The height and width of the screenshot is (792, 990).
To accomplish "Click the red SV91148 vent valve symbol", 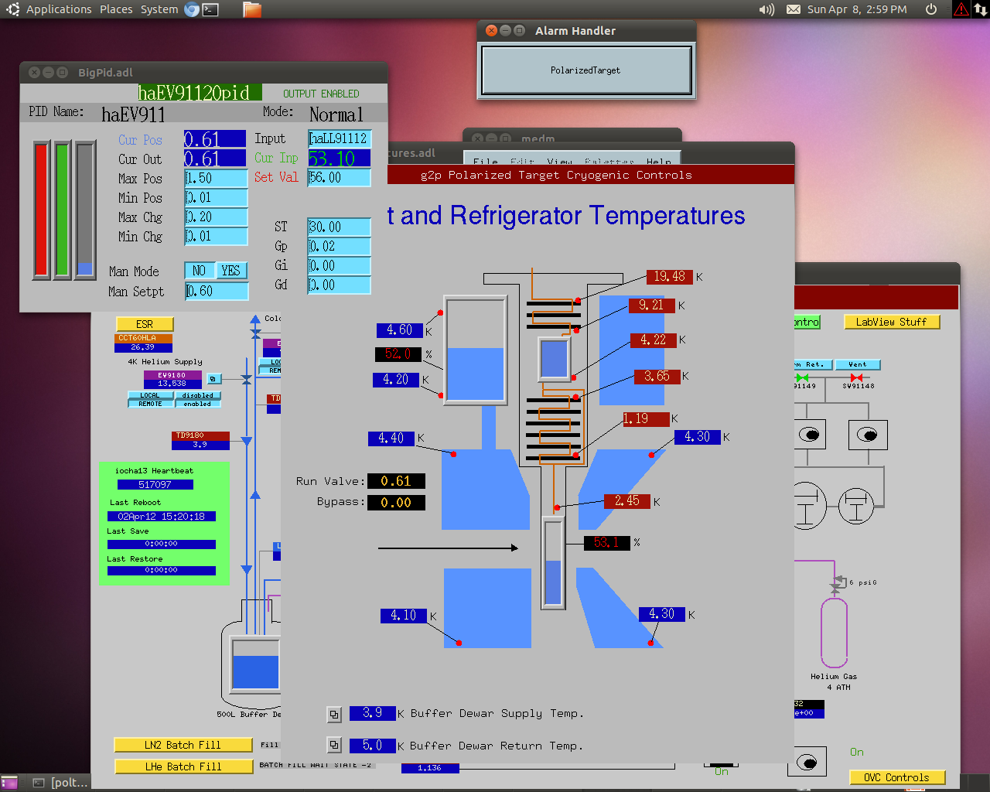I will pos(856,377).
